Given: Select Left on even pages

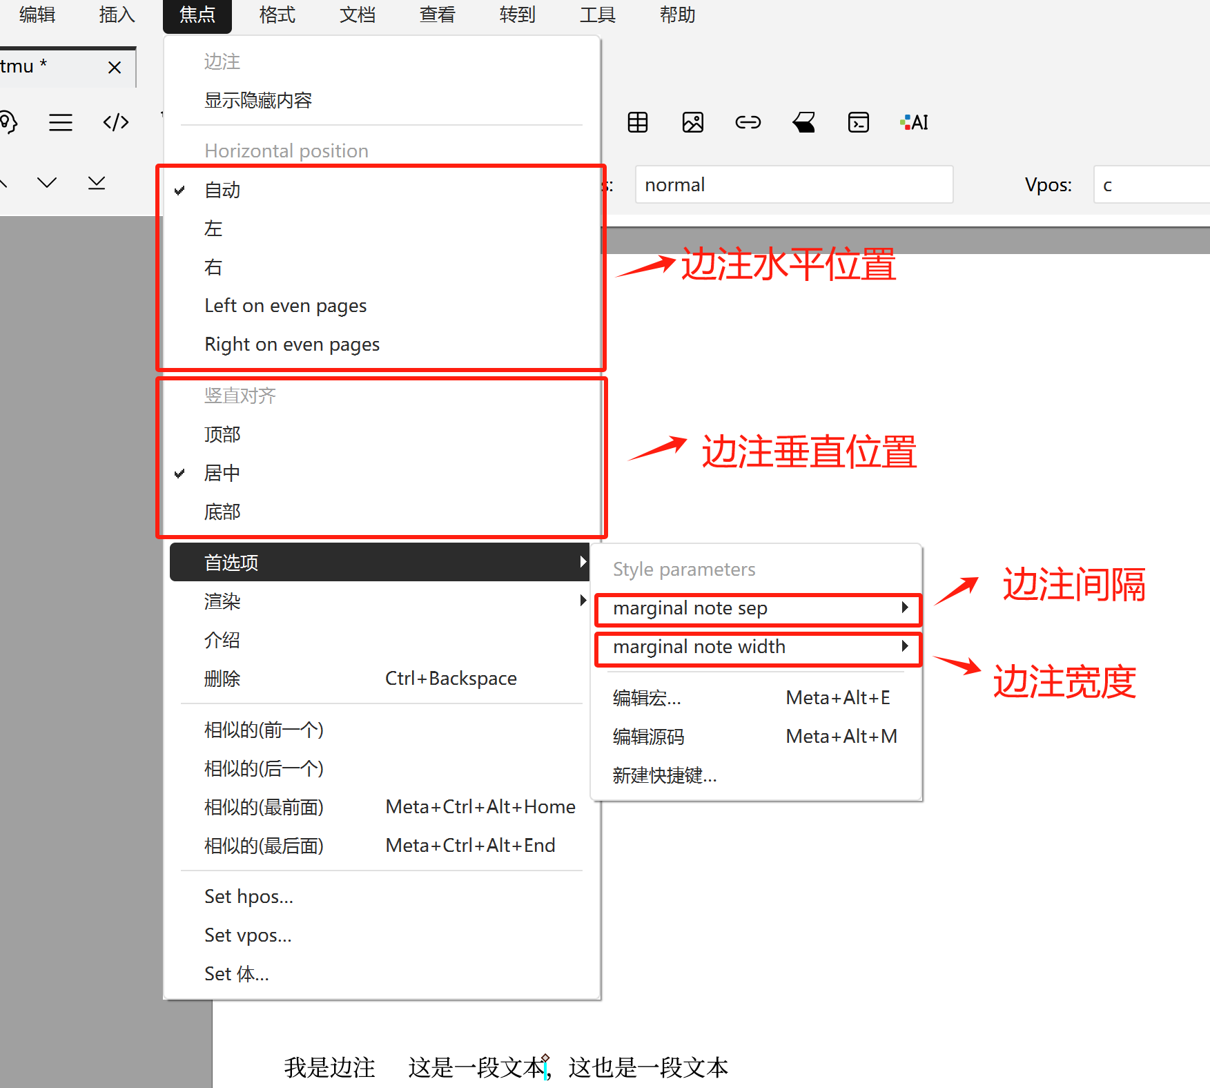Looking at the screenshot, I should [x=285, y=306].
